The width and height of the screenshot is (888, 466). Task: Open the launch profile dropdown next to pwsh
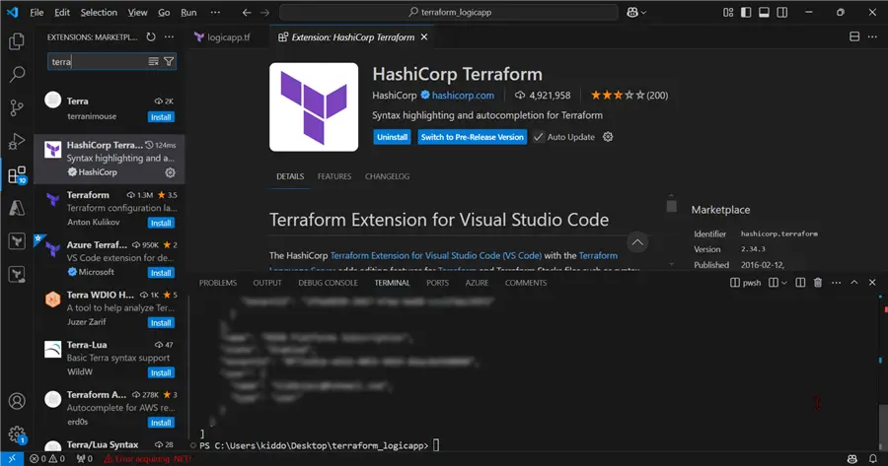click(x=784, y=283)
